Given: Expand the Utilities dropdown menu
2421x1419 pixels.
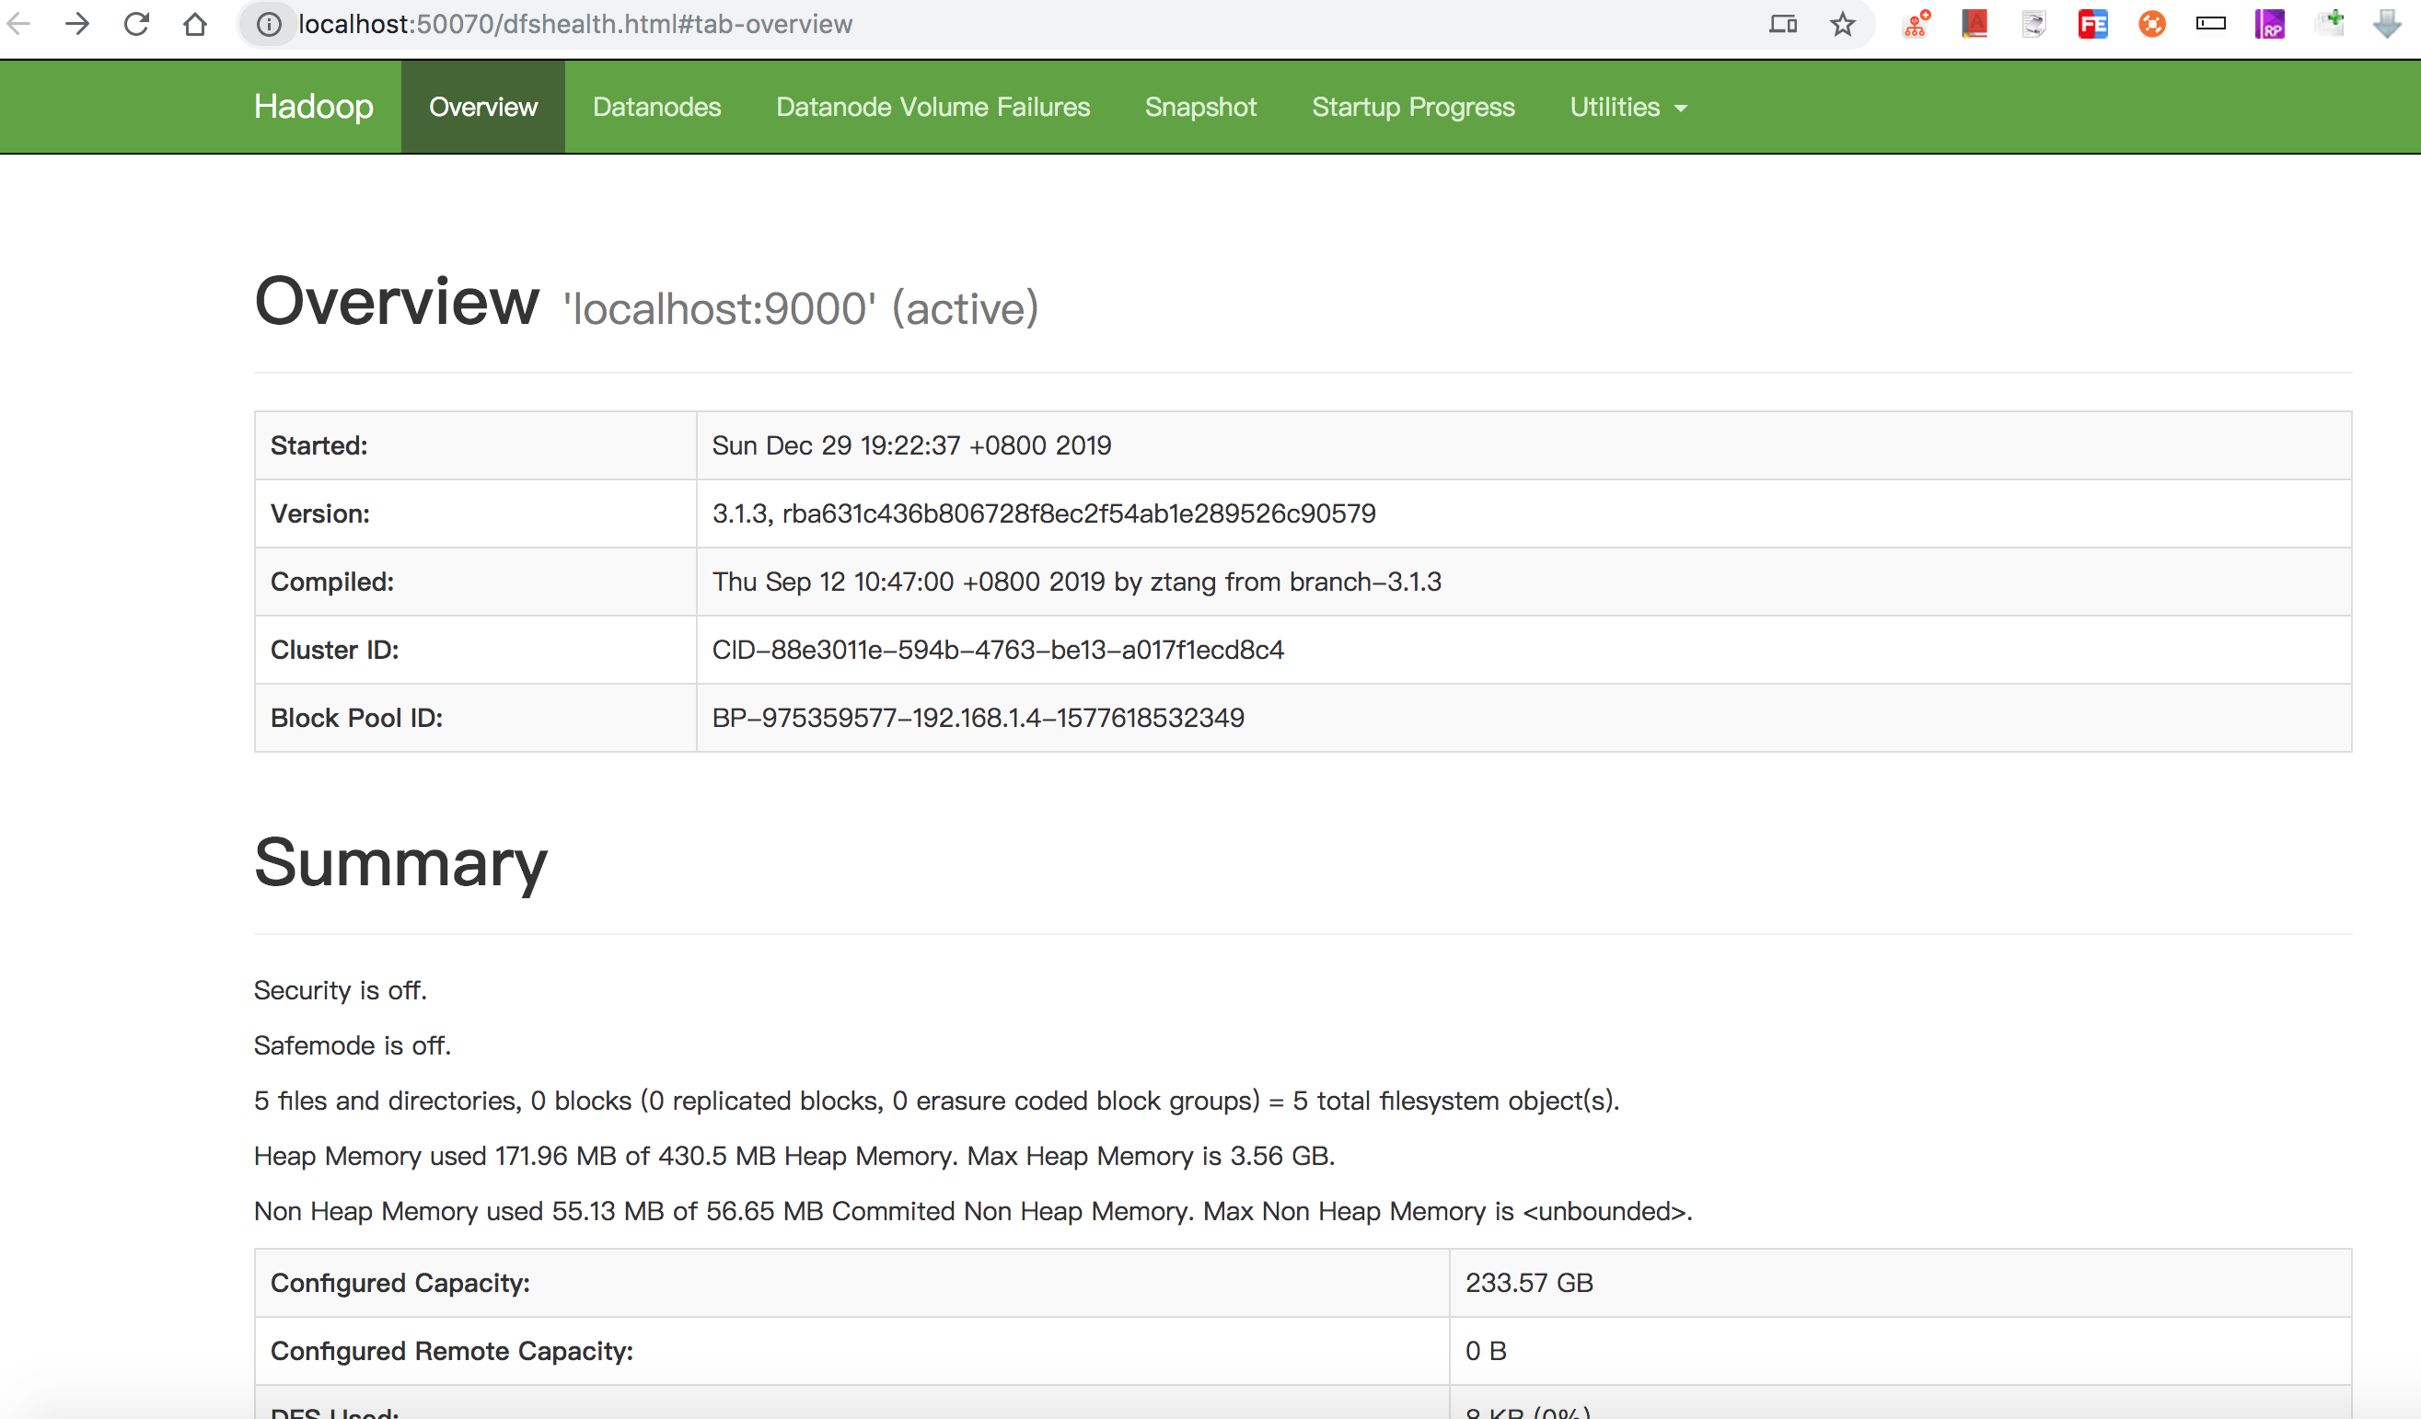Looking at the screenshot, I should tap(1628, 107).
